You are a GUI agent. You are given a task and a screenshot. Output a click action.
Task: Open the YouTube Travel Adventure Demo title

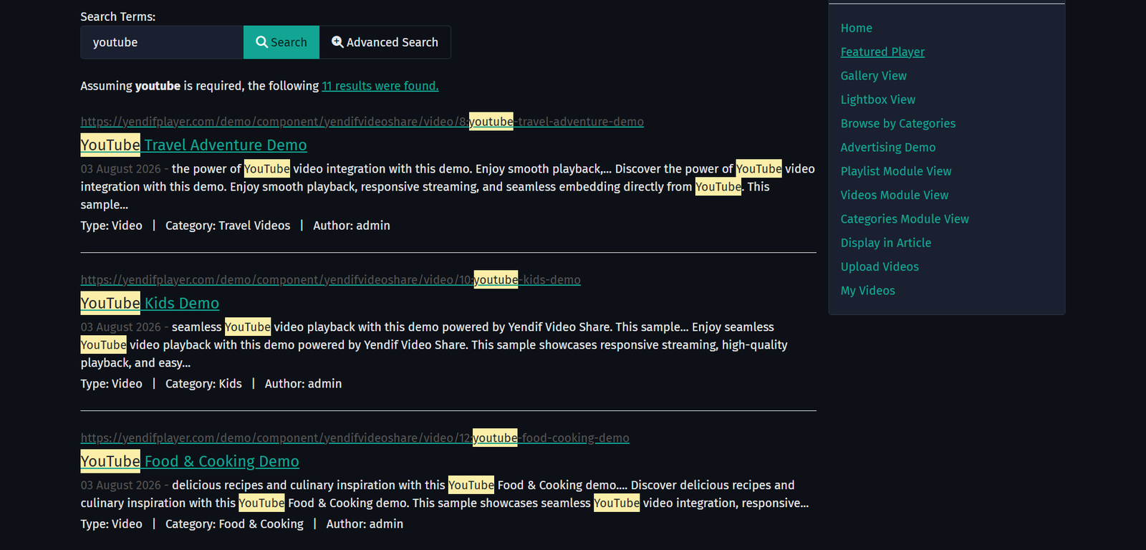pos(193,145)
